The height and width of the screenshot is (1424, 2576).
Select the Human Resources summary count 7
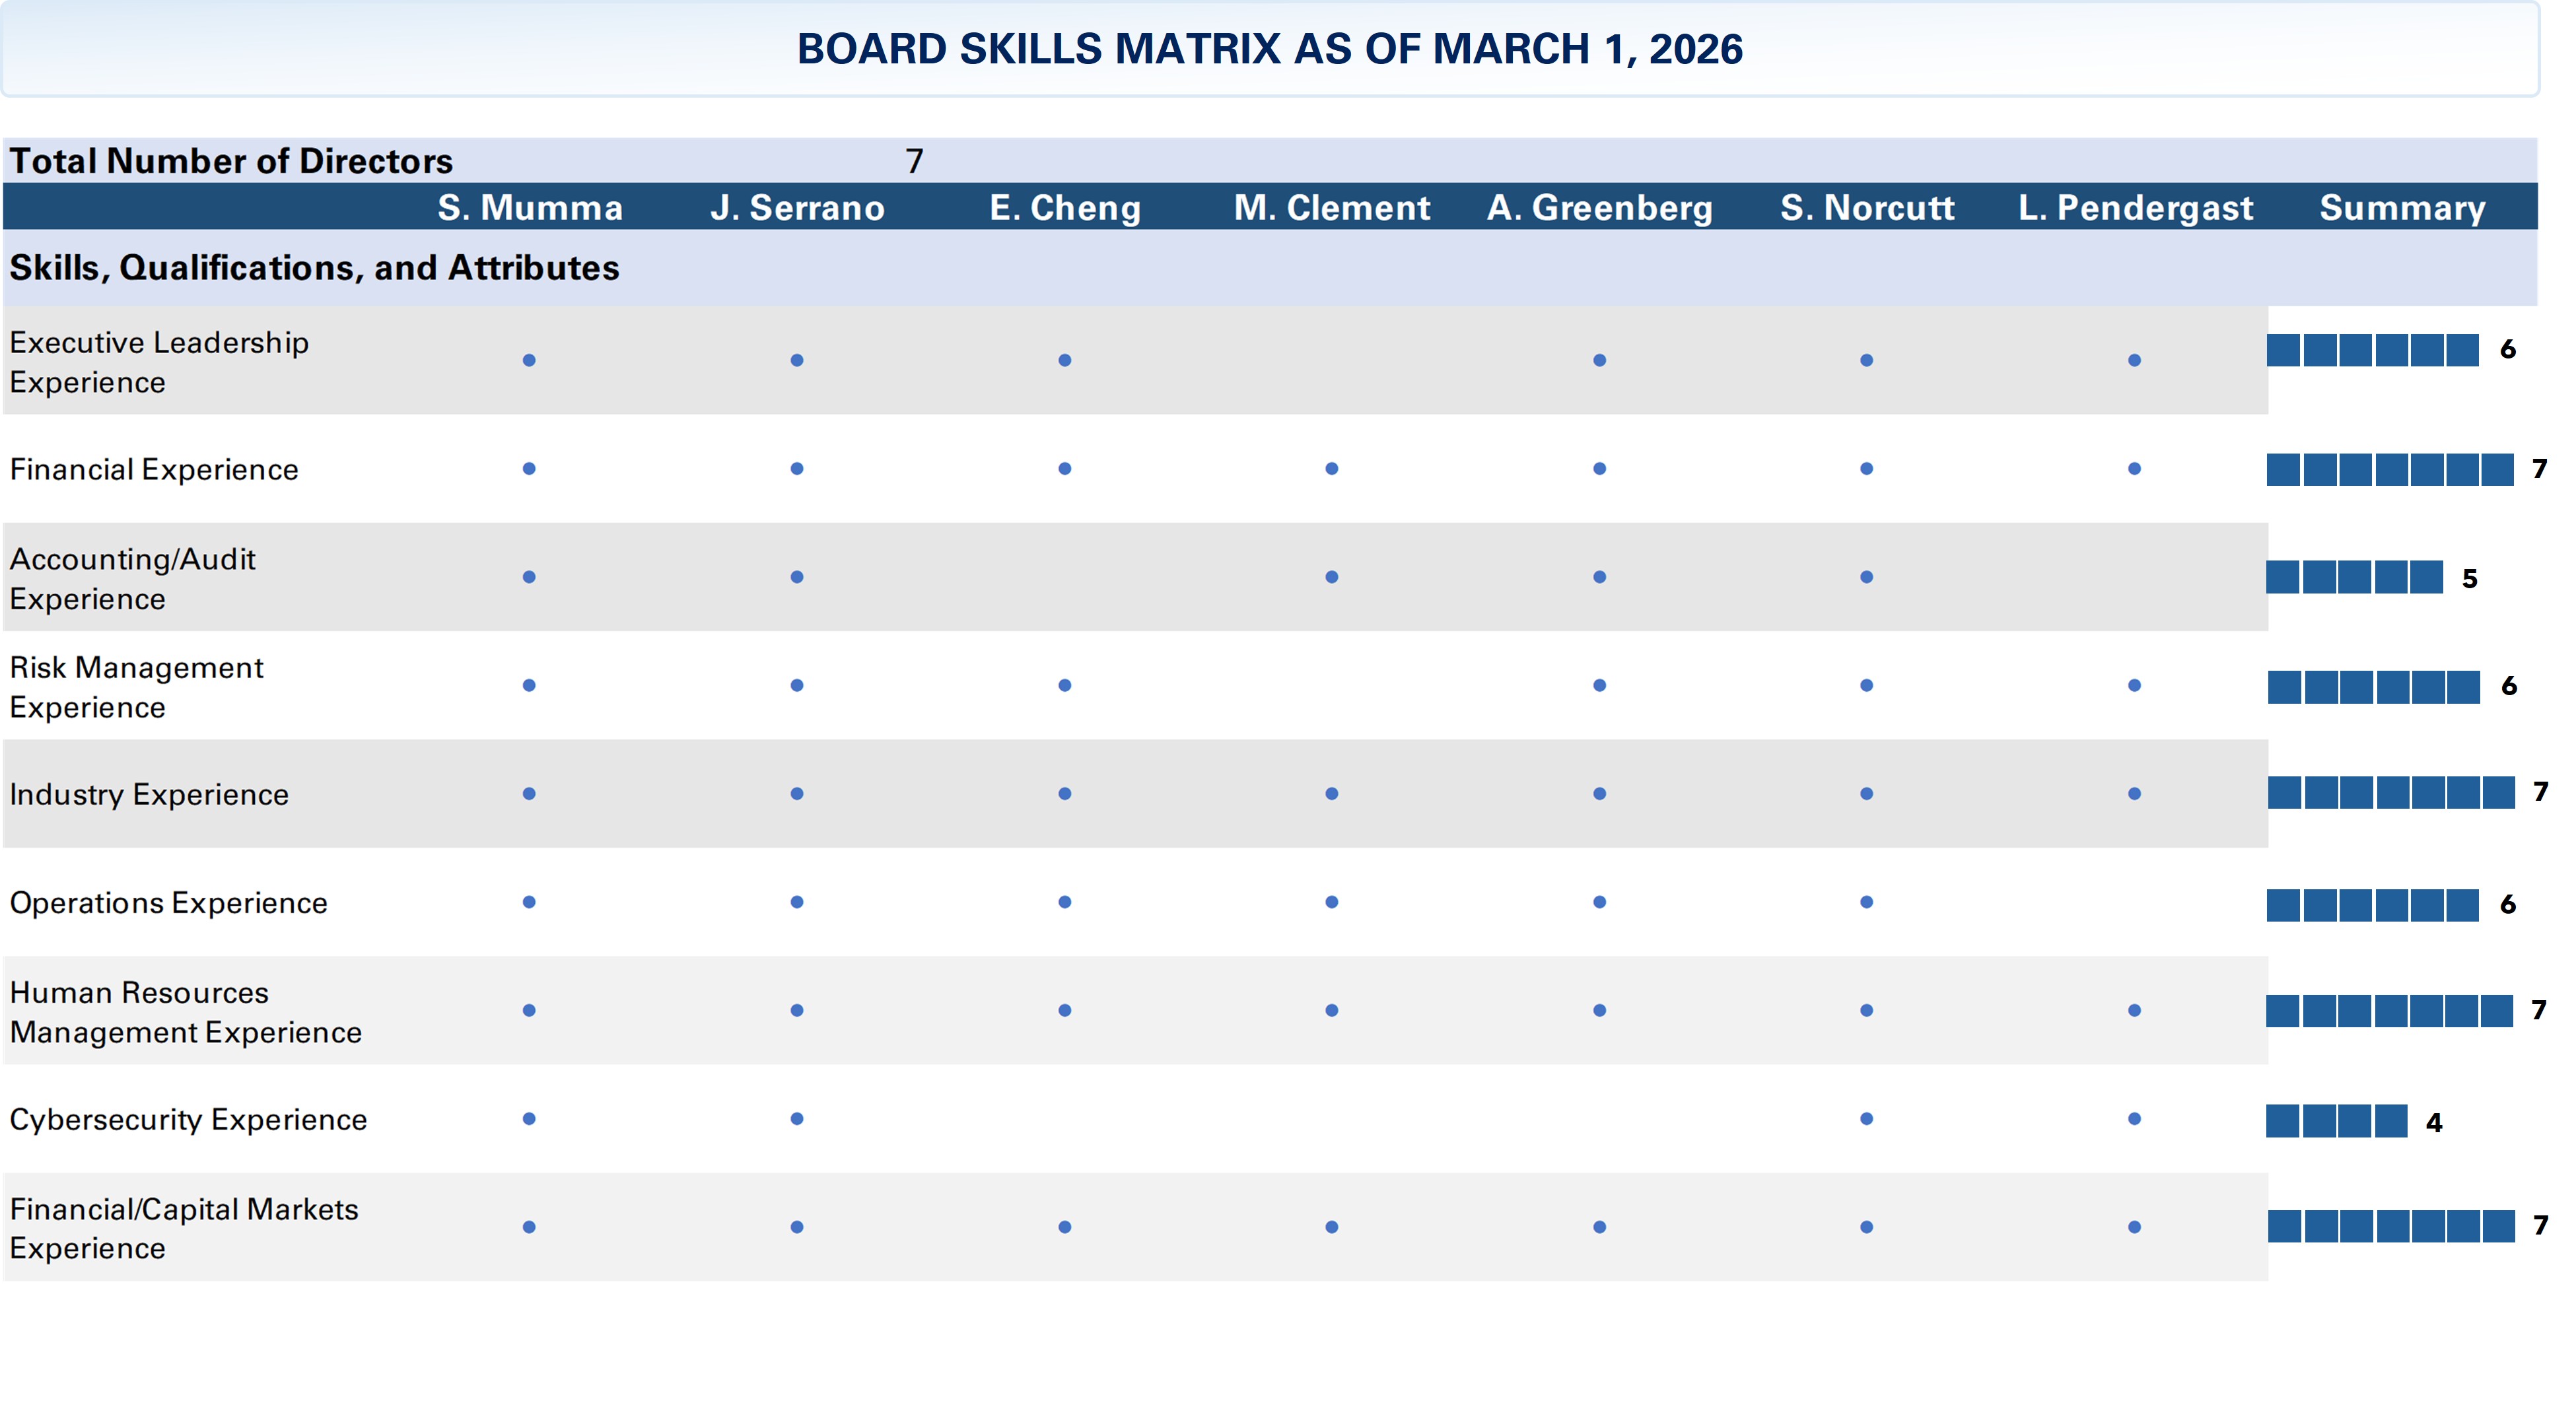click(2539, 1010)
